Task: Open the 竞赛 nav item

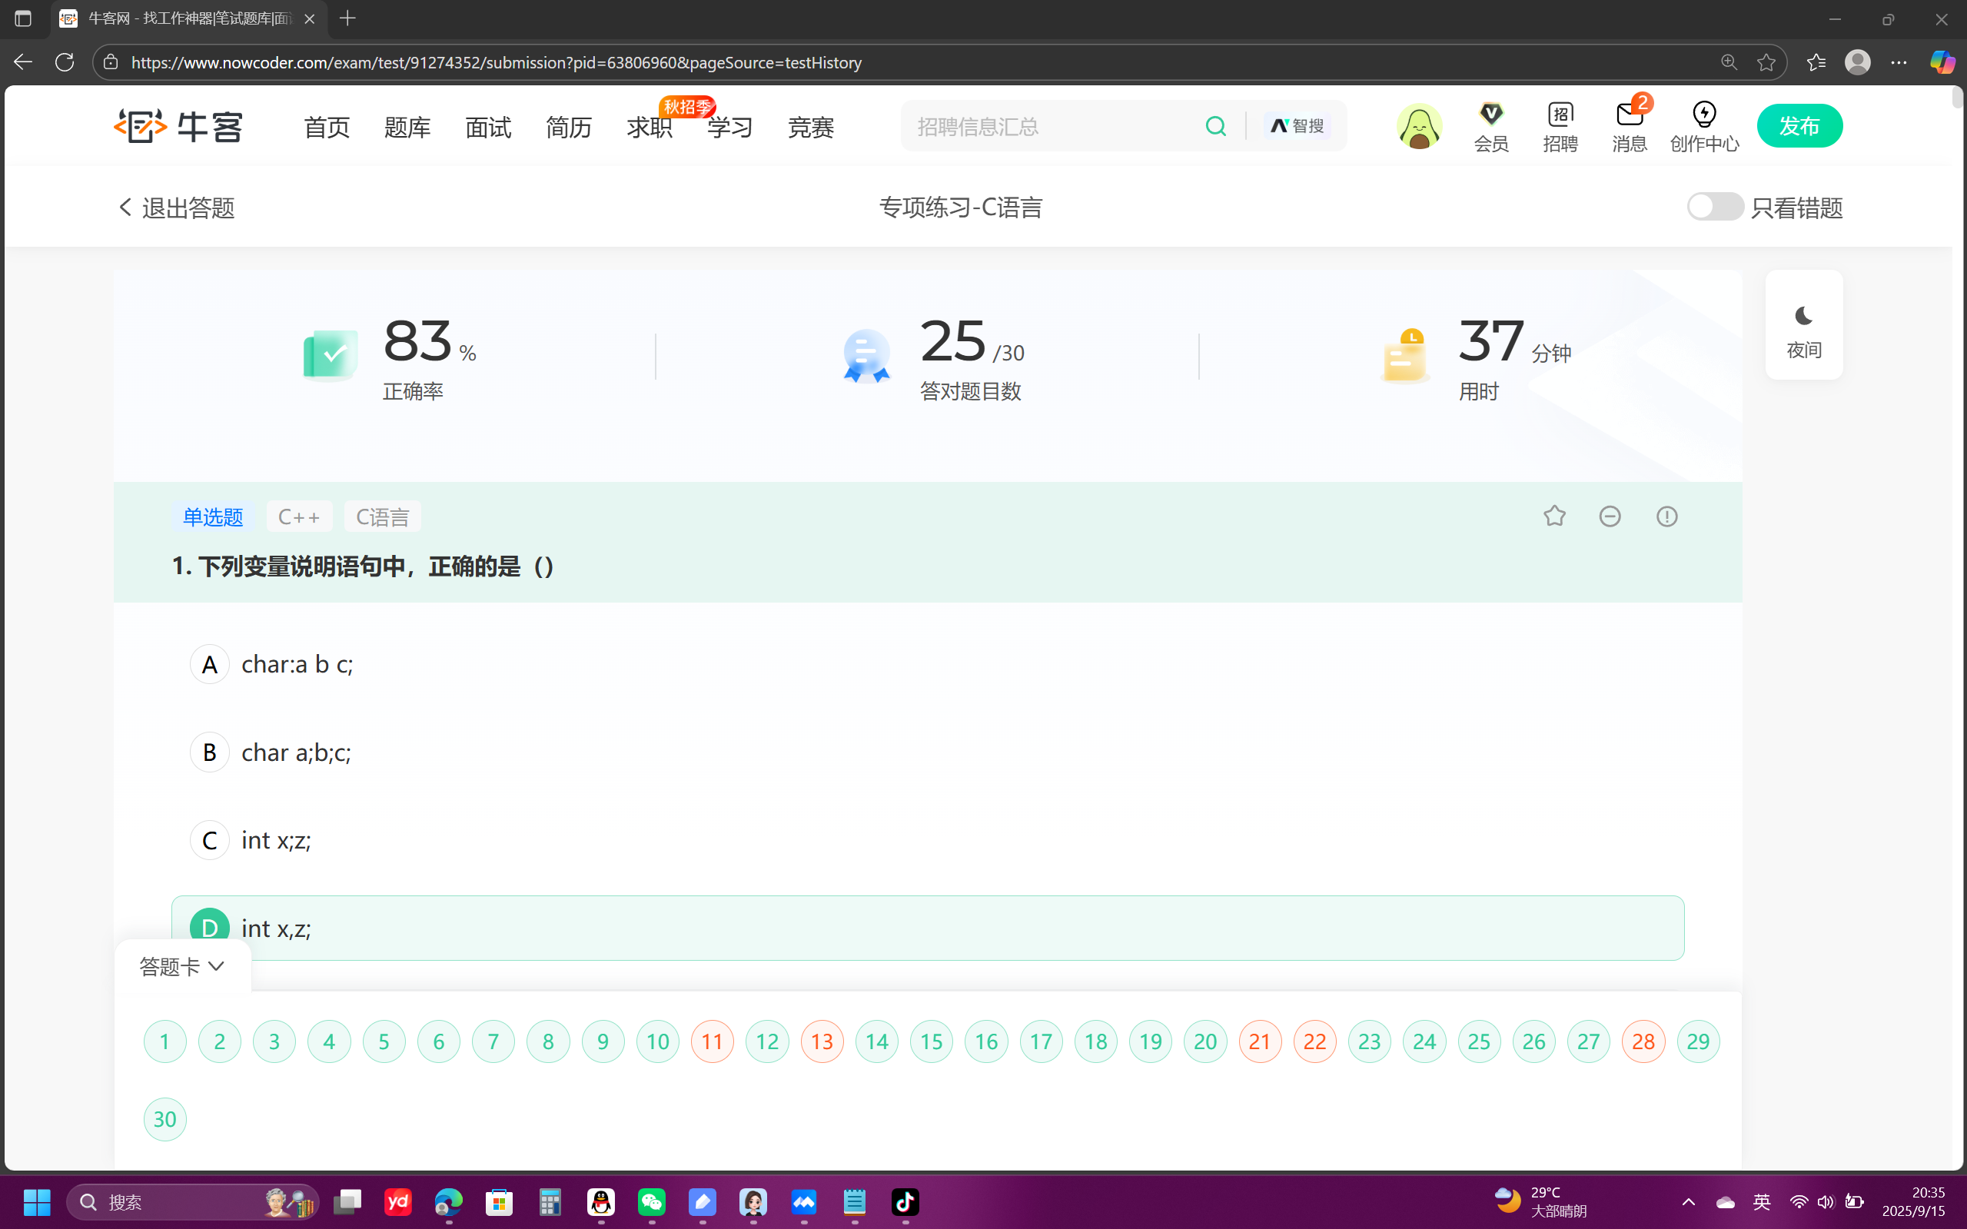Action: point(810,127)
